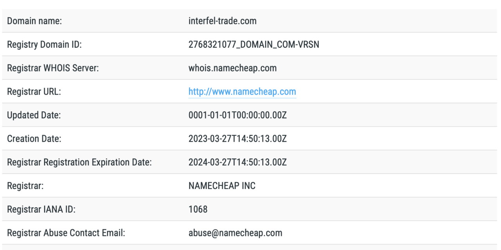Screen dimensions: 501x250
Task: Click the Creation Date value 2023-03-27
Action: pyautogui.click(x=238, y=139)
